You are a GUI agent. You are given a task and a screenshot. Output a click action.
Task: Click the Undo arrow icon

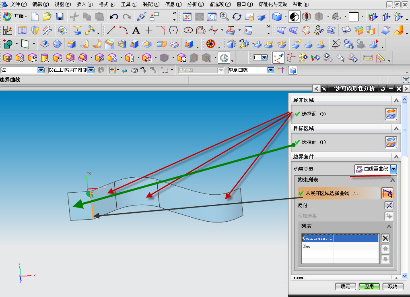tap(114, 17)
